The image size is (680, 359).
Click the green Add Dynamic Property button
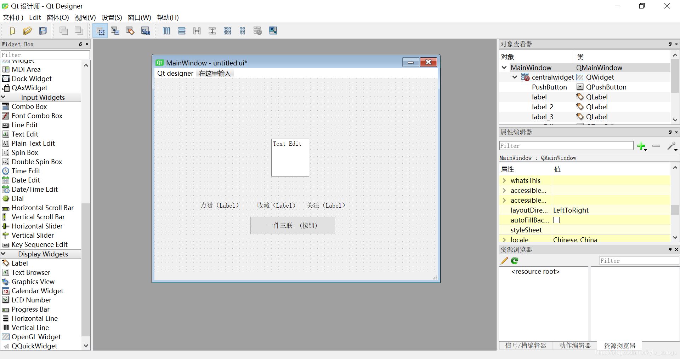642,146
